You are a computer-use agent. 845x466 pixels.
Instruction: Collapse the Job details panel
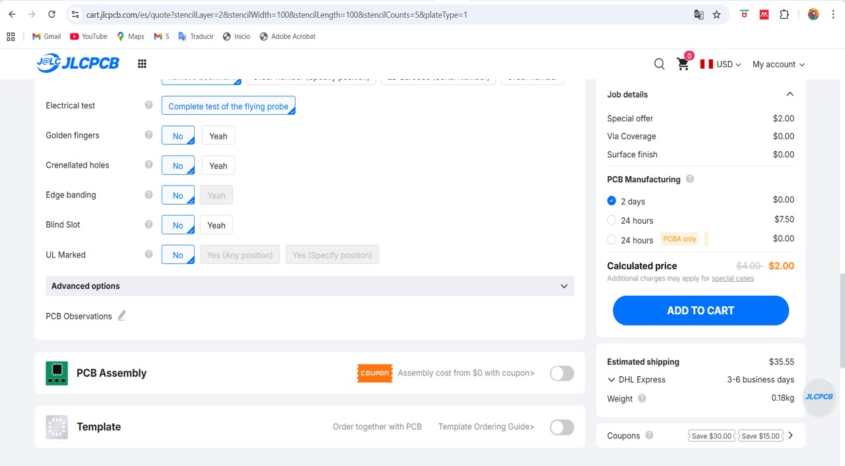[x=790, y=94]
